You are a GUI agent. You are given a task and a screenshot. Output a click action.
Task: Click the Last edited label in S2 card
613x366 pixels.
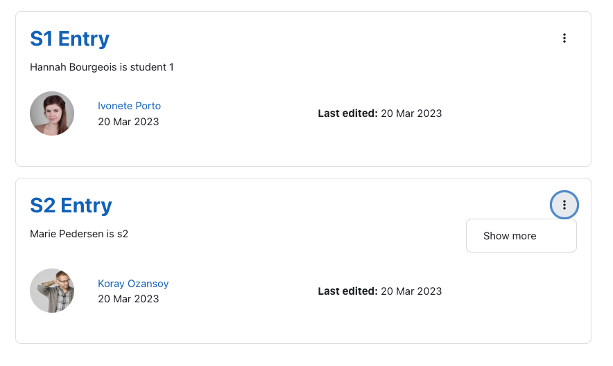tap(347, 291)
